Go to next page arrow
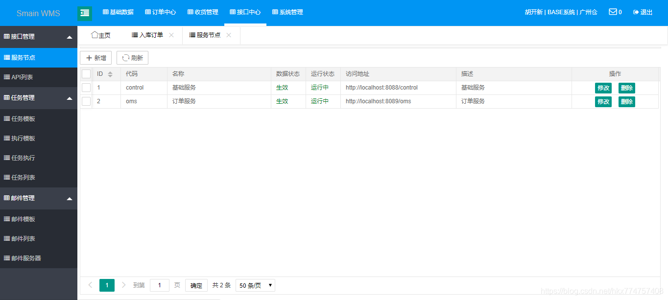 (x=123, y=285)
